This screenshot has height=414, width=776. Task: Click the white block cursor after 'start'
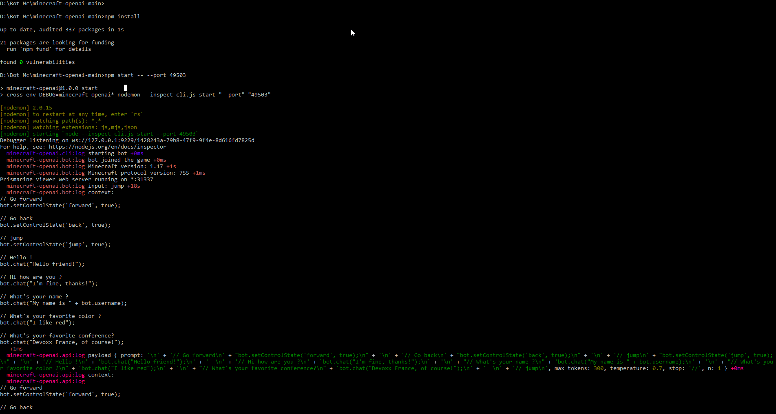pos(126,88)
